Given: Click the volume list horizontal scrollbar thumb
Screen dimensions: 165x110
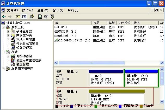Looking at the screenshot, I should (92, 63).
